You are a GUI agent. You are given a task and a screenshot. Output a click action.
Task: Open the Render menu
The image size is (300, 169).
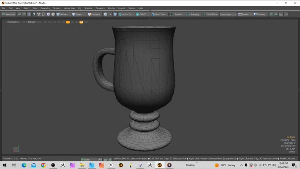pos(111,8)
